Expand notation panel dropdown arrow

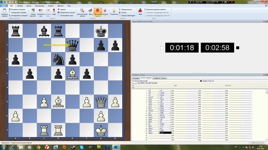(264, 75)
